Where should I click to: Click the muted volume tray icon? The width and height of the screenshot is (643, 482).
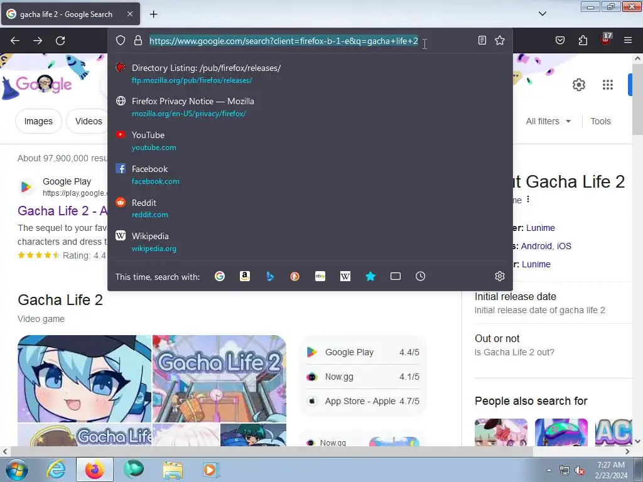point(580,471)
